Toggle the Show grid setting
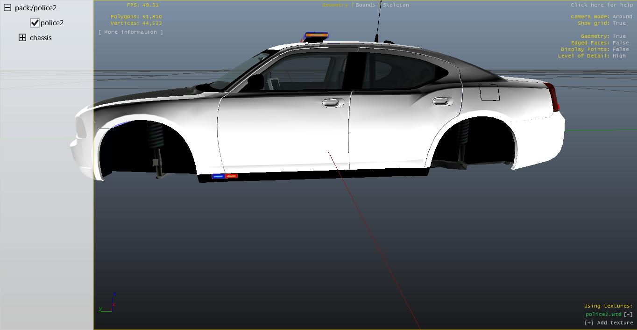637x330 pixels. [619, 23]
